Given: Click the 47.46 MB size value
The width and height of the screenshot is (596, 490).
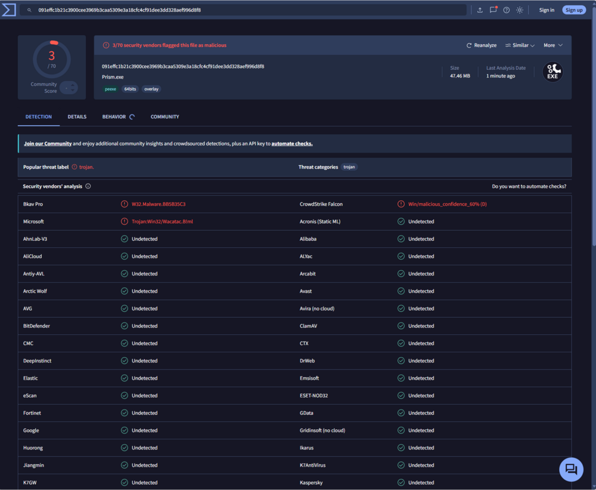Looking at the screenshot, I should (x=460, y=76).
